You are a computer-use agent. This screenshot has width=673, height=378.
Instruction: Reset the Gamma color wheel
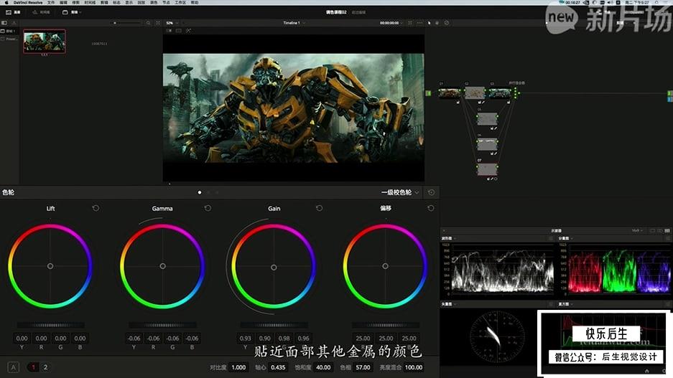[208, 208]
